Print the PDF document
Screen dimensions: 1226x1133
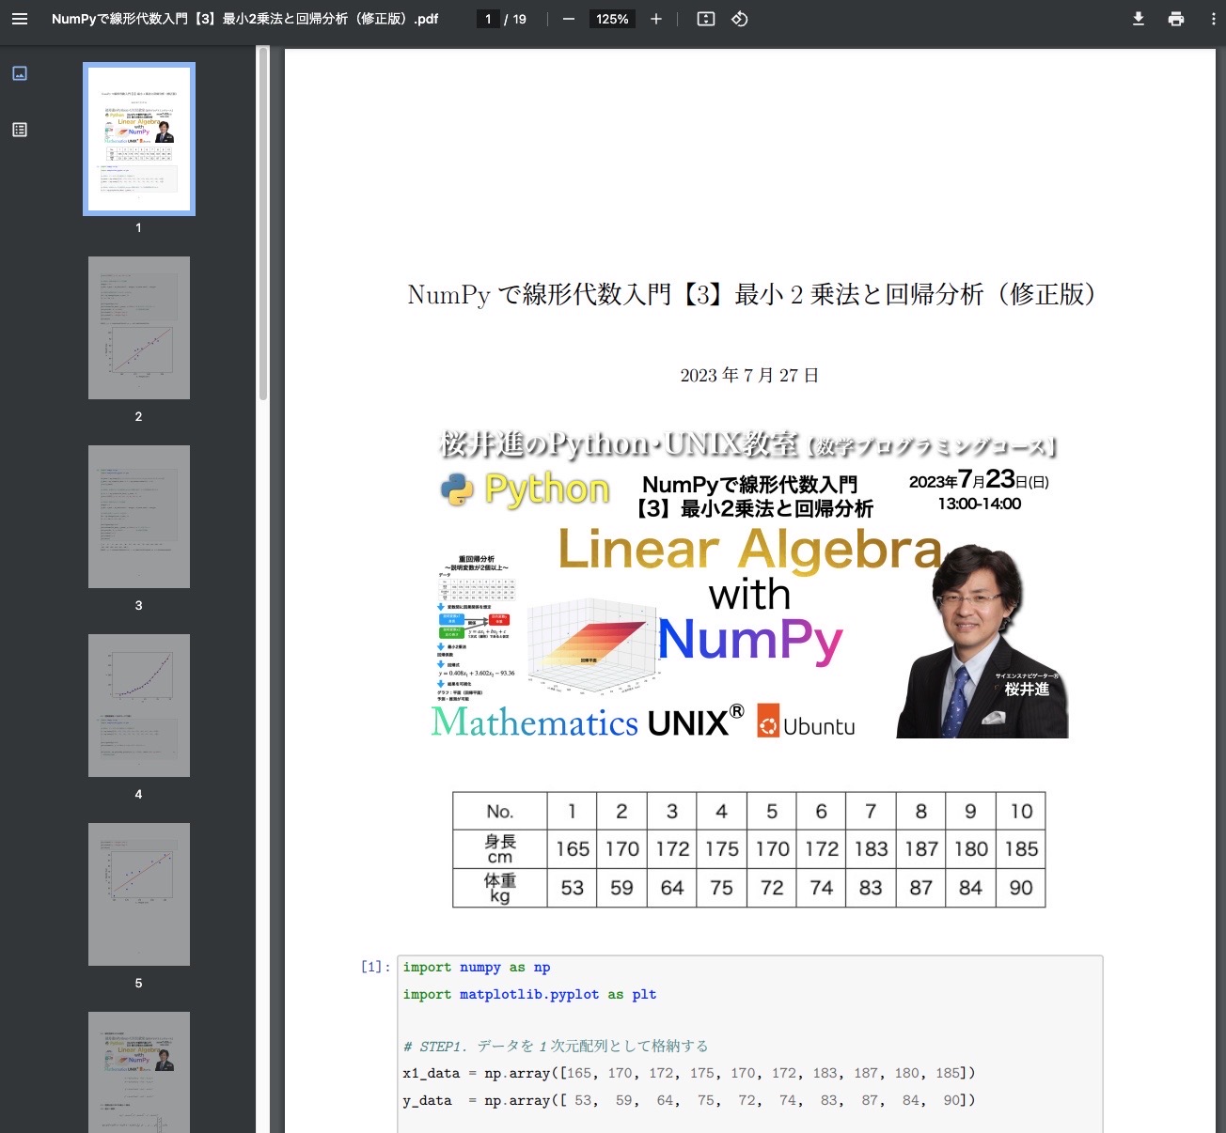tap(1176, 19)
